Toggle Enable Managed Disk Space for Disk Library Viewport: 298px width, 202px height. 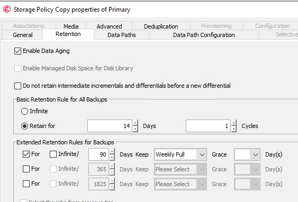click(17, 68)
